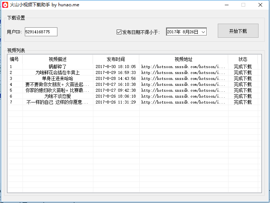Select the row 为啥不谈恋爱

coord(134,96)
